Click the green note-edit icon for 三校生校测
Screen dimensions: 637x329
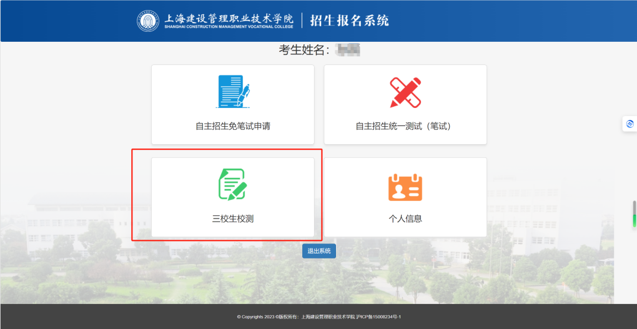point(233,185)
